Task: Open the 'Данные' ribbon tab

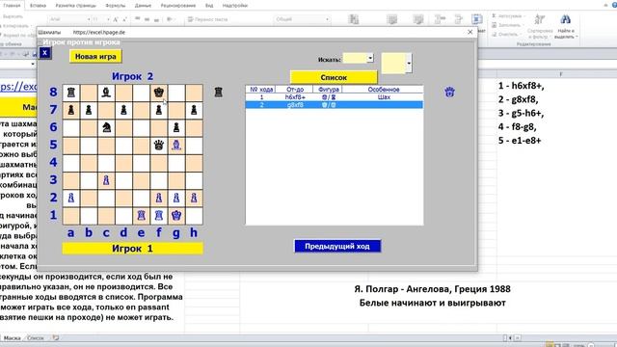Action: pos(143,6)
